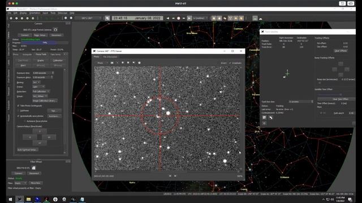Click the bump up button in Track Satellite
Screen dimensions: 362x203
tap(341, 64)
